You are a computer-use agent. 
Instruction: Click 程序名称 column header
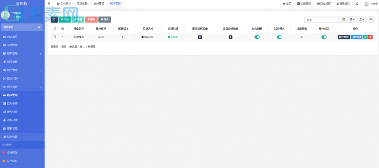pos(79,29)
